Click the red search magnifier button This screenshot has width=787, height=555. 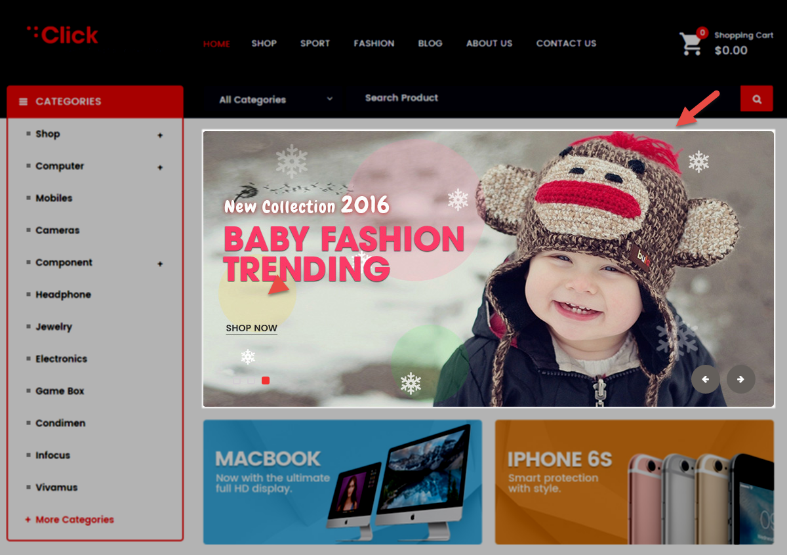[x=757, y=99]
